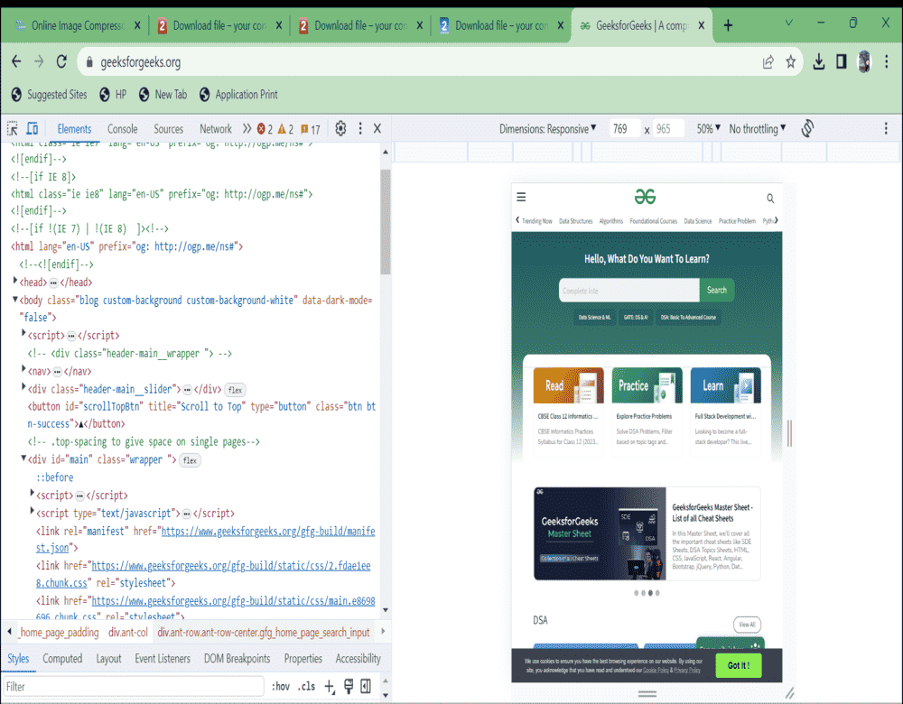Click the Elements panel vertical scrollbar
903x704 pixels.
386,221
